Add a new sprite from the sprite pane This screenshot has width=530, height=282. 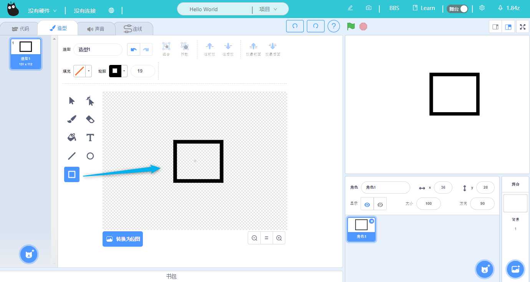coord(485,269)
